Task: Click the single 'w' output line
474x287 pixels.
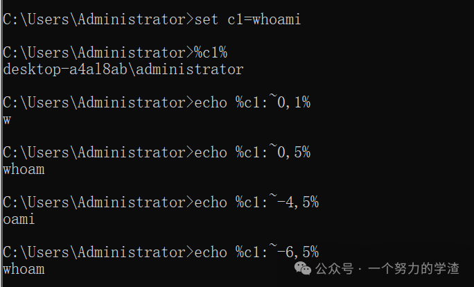Action: [x=7, y=120]
